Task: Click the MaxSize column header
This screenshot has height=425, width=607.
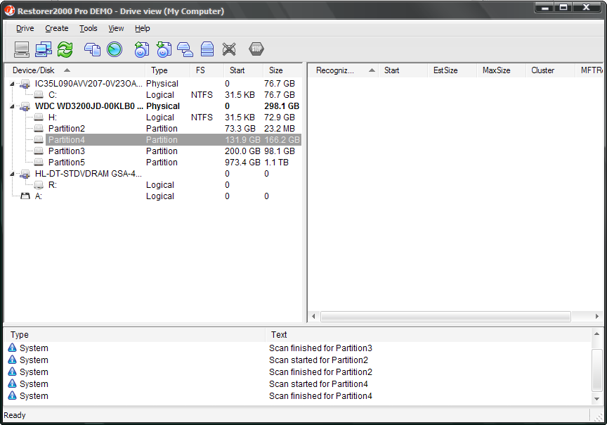Action: click(x=502, y=70)
